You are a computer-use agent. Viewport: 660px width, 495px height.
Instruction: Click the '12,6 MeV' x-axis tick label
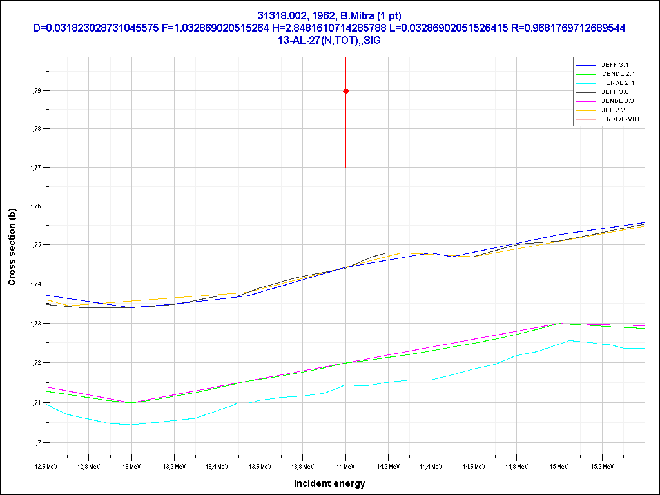click(x=46, y=465)
